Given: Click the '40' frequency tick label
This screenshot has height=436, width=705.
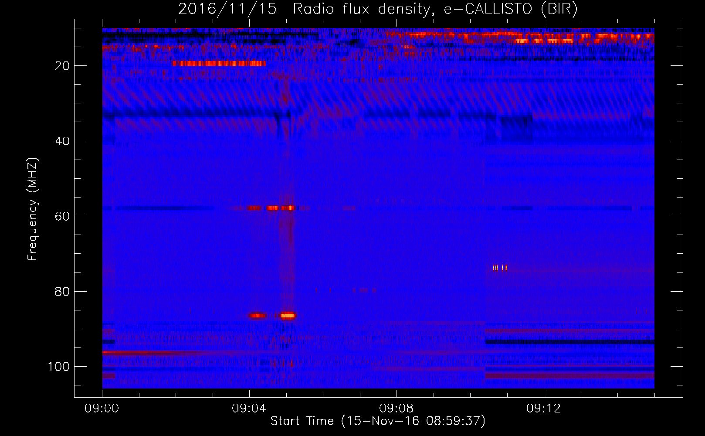Looking at the screenshot, I should point(63,141).
